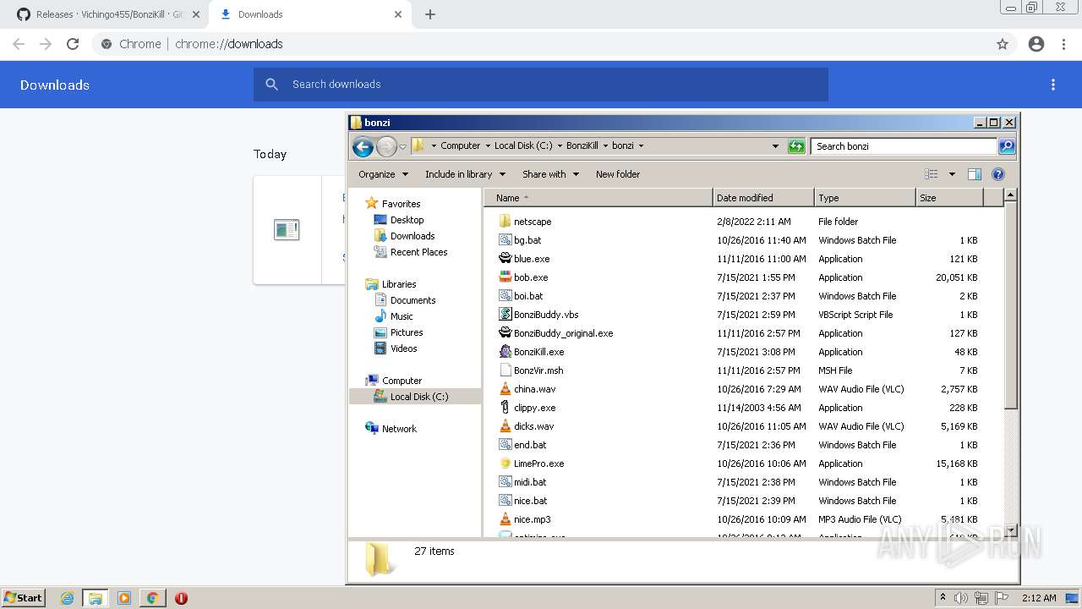Viewport: 1082px width, 609px height.
Task: Select Pictures library
Action: click(407, 332)
